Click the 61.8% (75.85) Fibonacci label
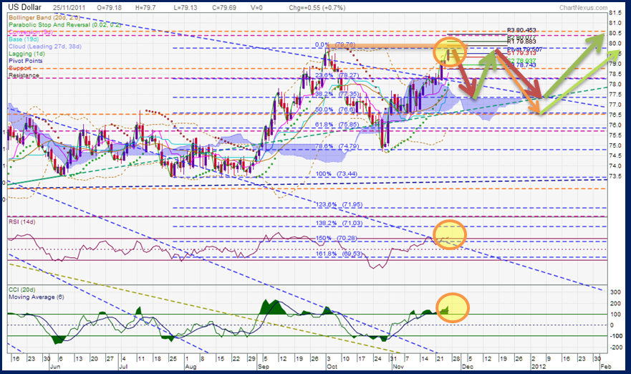The width and height of the screenshot is (631, 374). tap(337, 125)
